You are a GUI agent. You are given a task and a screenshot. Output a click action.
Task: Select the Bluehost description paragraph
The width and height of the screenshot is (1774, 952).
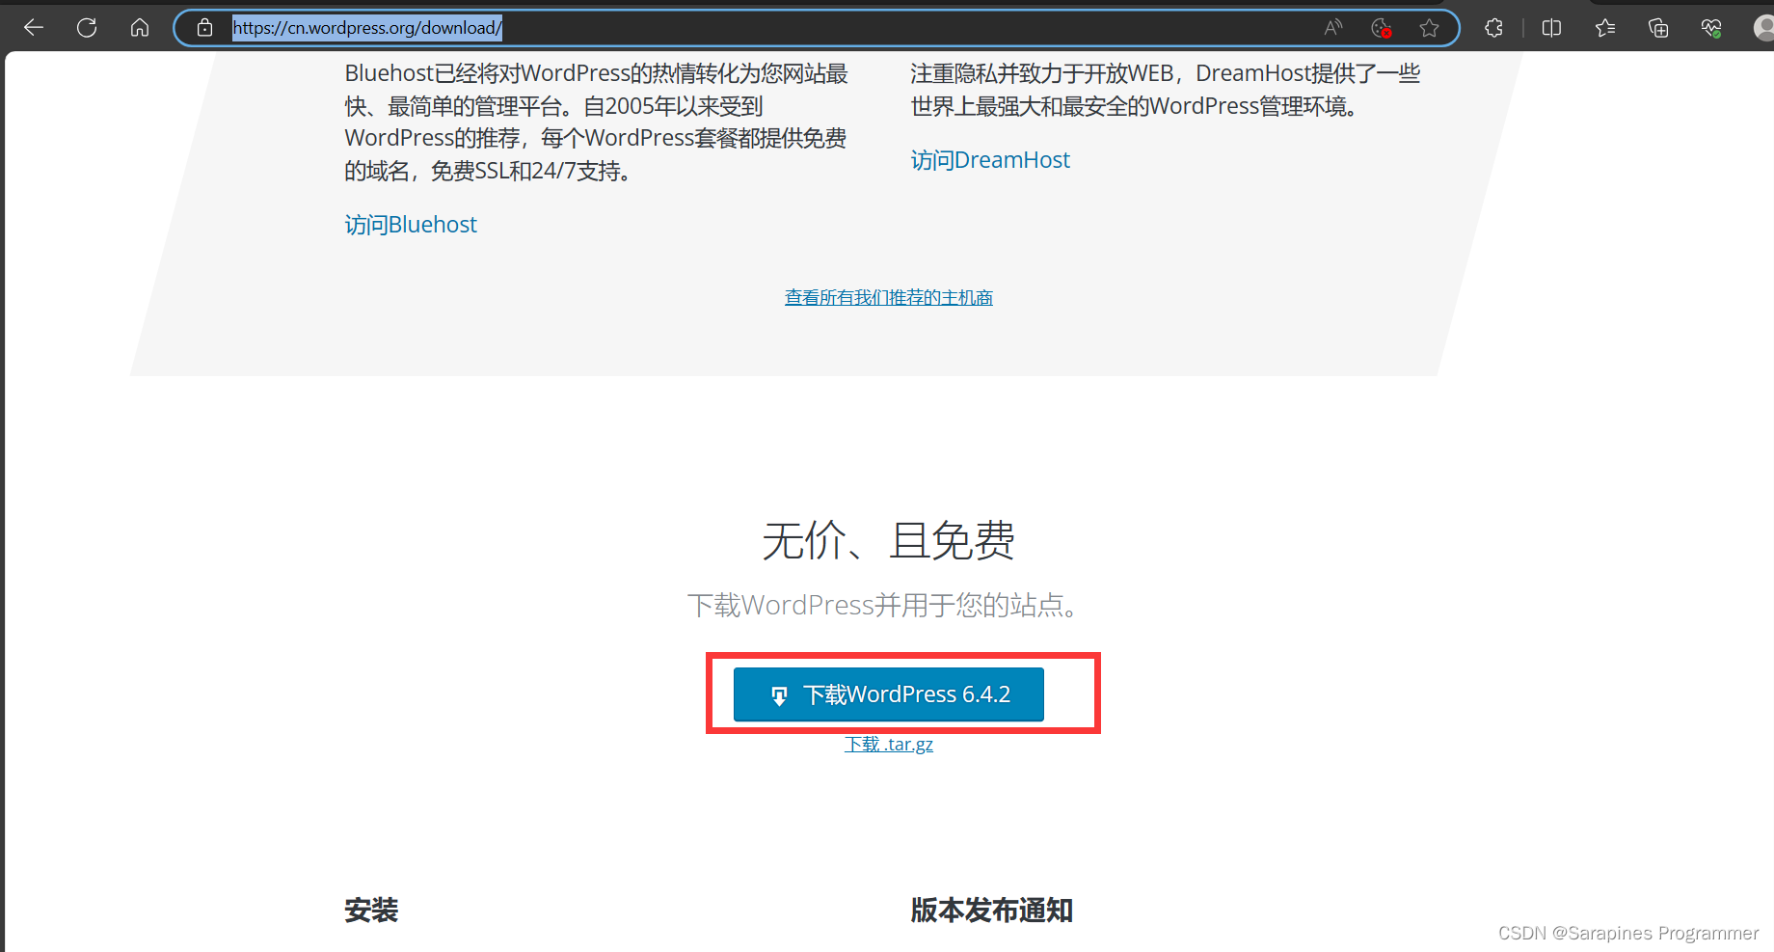point(597,122)
